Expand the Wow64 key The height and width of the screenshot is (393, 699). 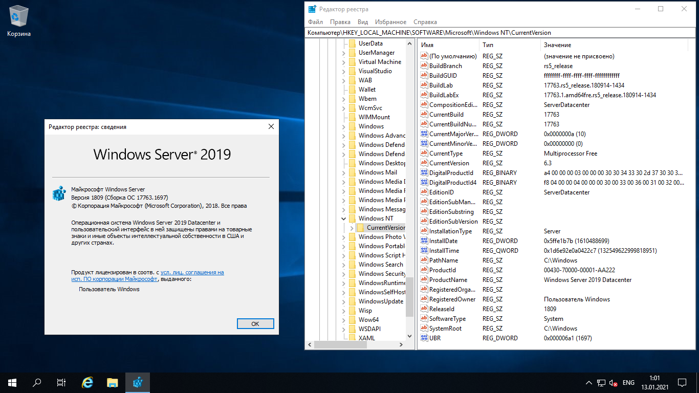pos(344,320)
